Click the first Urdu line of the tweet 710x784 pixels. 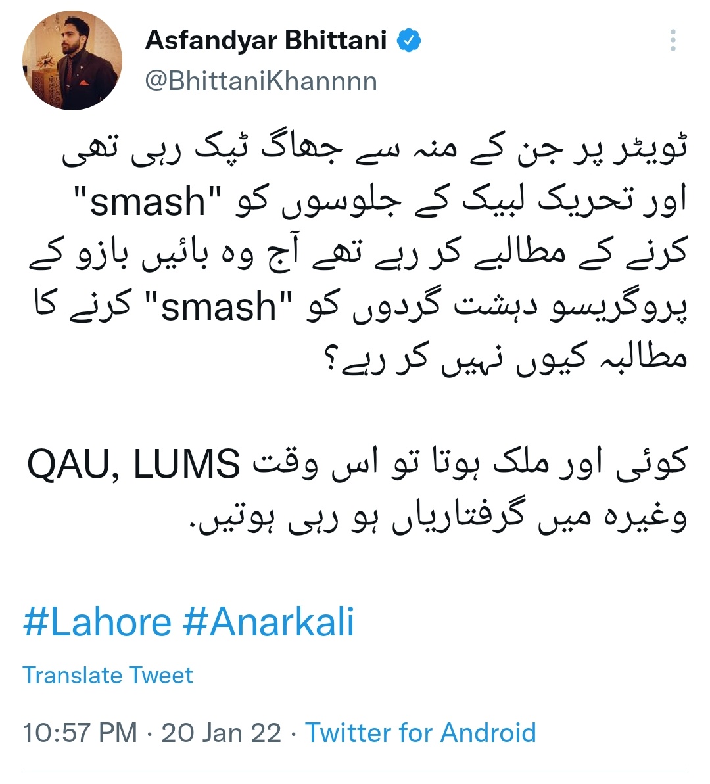tap(374, 149)
